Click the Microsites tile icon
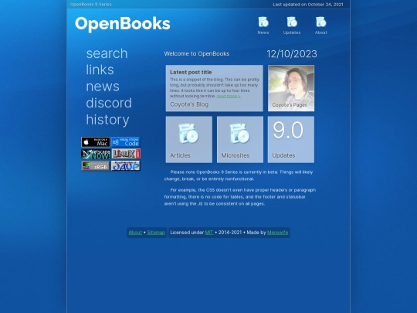Screen dimensions: 417x313 coord(240,134)
